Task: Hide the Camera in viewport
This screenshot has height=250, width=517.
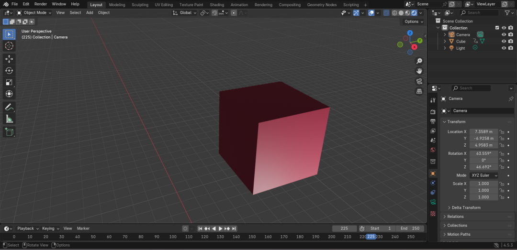Action: (x=504, y=34)
